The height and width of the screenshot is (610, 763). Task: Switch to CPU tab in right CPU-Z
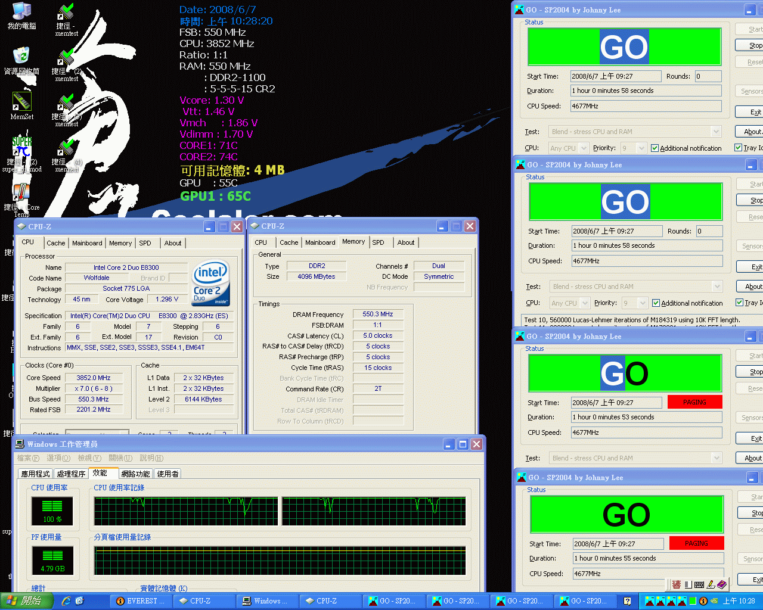(x=261, y=242)
